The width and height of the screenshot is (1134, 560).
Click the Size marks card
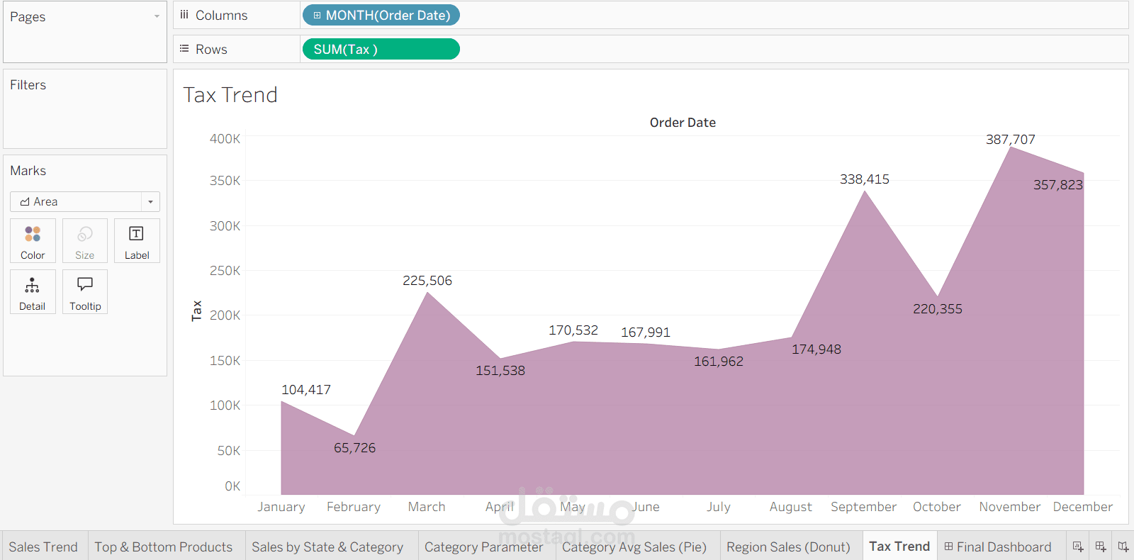point(84,241)
